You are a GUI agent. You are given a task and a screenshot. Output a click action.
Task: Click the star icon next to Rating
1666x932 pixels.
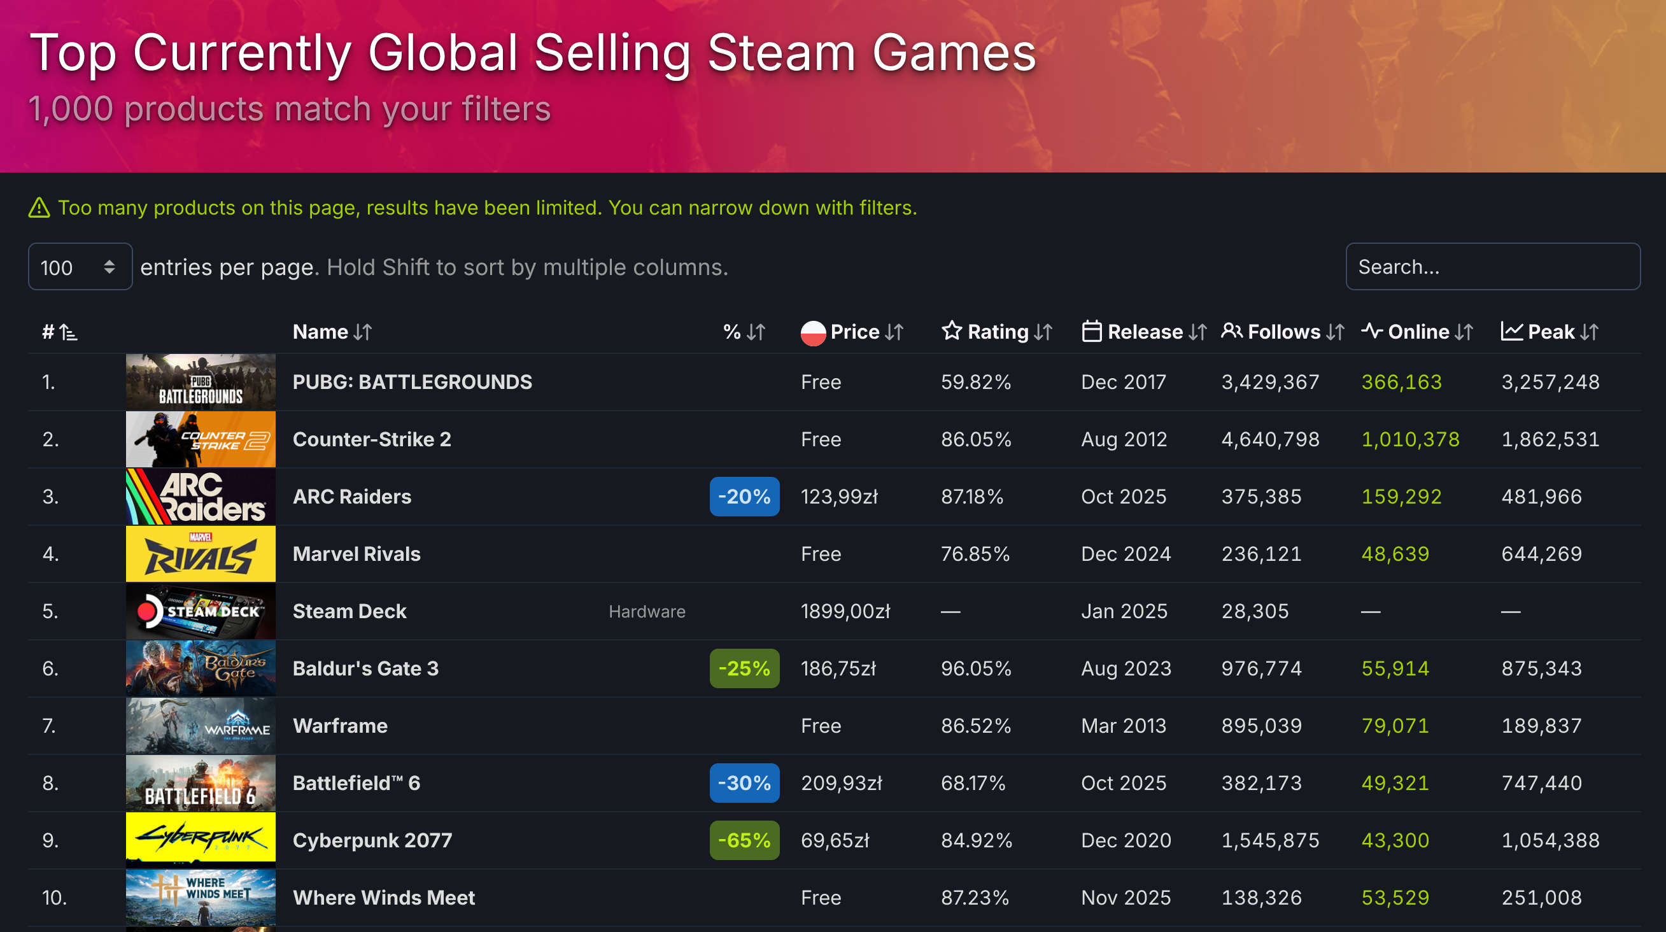(951, 332)
